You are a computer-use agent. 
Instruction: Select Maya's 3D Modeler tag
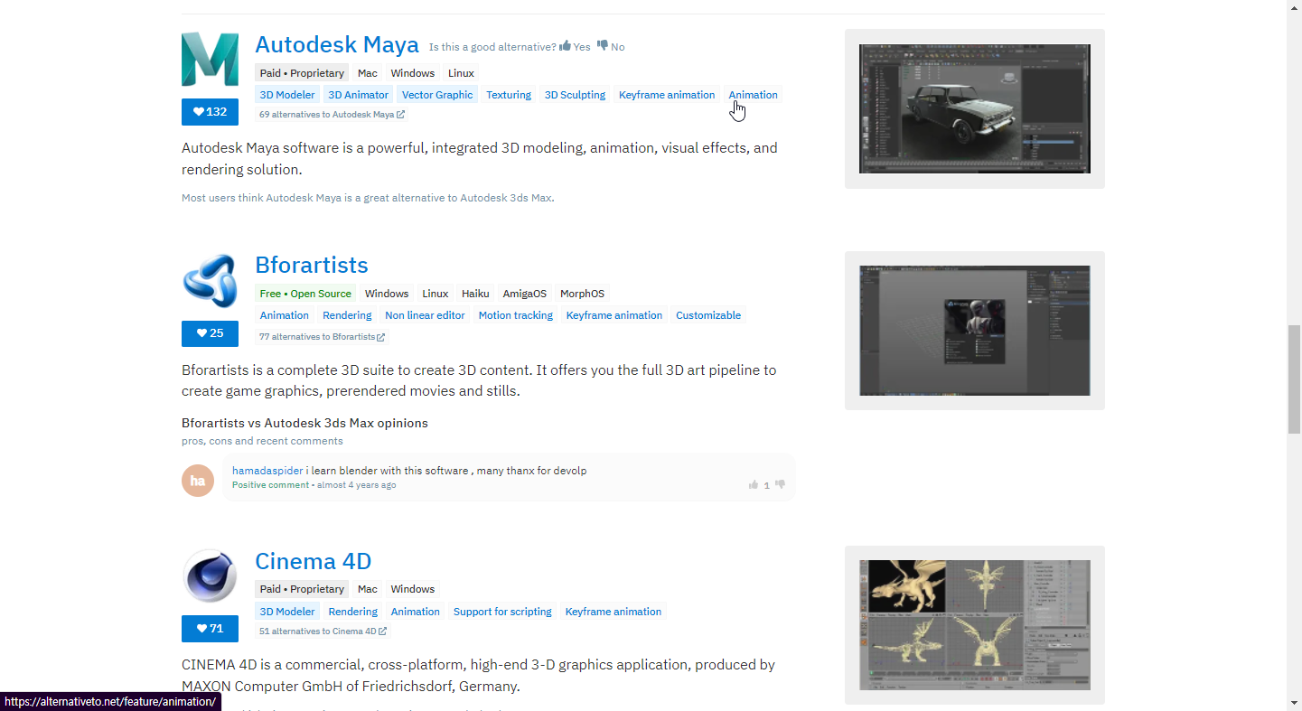click(x=287, y=95)
